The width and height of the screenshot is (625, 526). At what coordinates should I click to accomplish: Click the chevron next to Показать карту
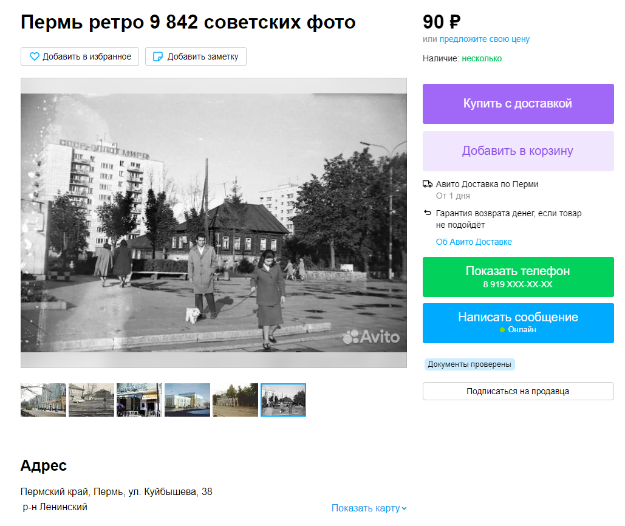click(x=404, y=508)
